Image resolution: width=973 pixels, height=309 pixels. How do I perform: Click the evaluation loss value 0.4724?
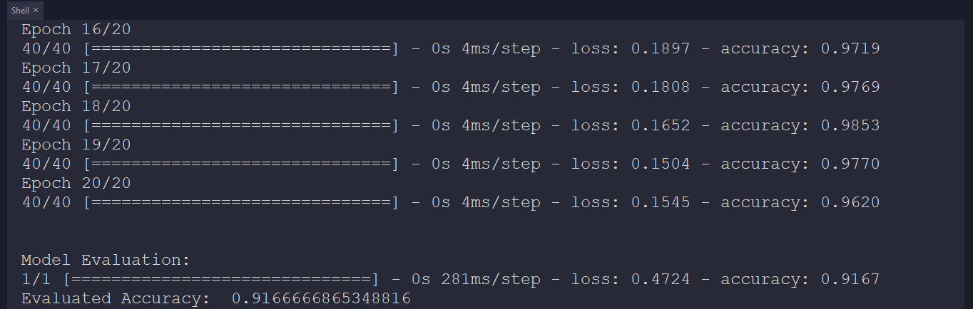tap(661, 279)
